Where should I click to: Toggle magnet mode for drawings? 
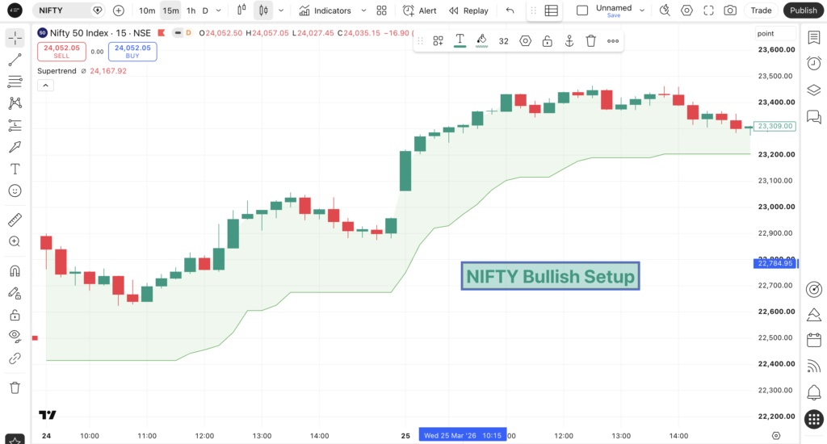pyautogui.click(x=15, y=271)
